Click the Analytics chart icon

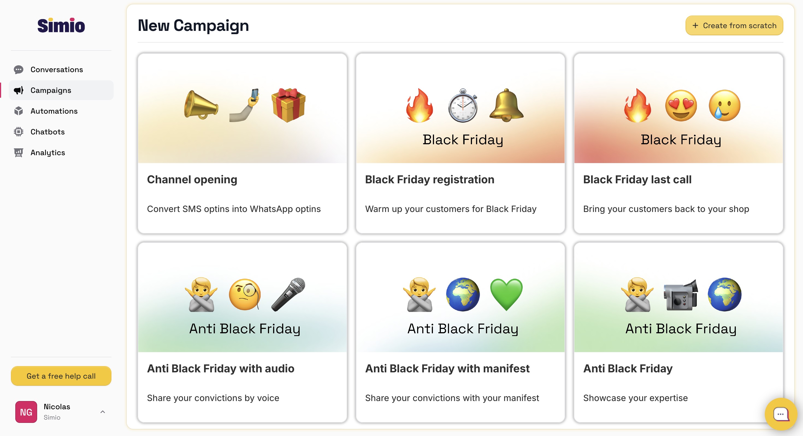(18, 152)
